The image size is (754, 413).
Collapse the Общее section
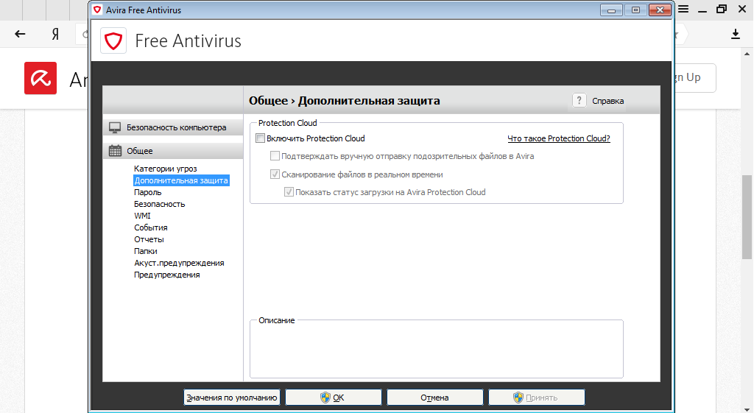(173, 151)
